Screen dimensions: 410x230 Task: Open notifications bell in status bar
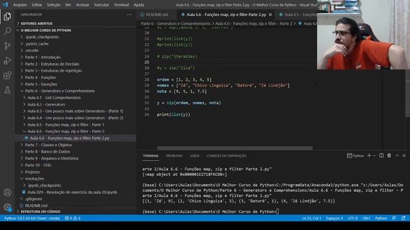coord(404,218)
